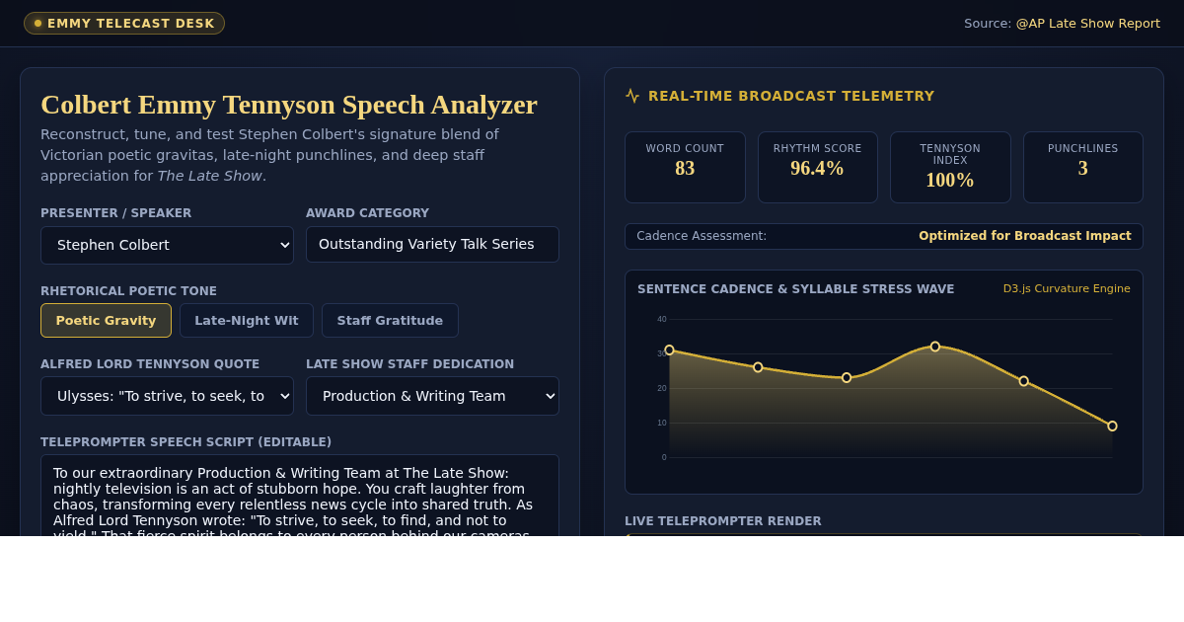Click the Punchlines 3 stat card
1184x622 pixels.
1083,167
